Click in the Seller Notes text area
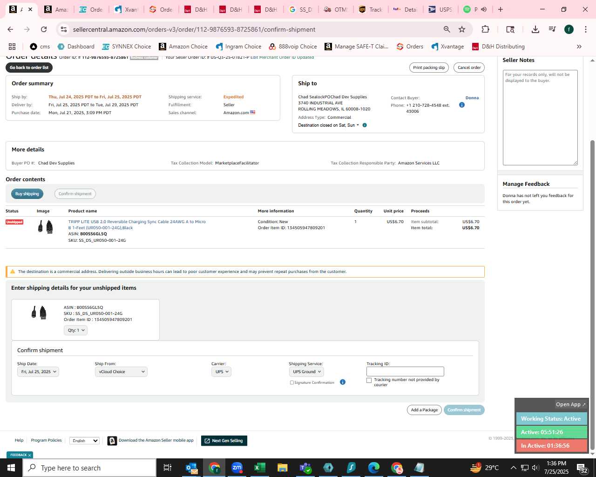Screen dimensions: 596x477 pyautogui.click(x=540, y=117)
